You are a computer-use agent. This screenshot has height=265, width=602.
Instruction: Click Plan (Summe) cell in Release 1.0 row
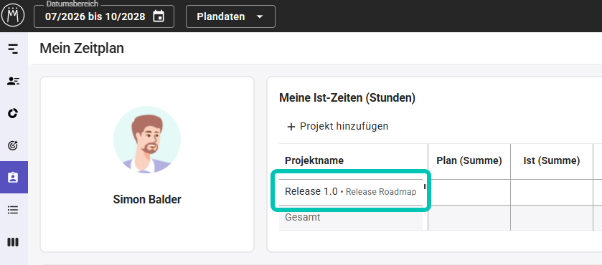469,192
